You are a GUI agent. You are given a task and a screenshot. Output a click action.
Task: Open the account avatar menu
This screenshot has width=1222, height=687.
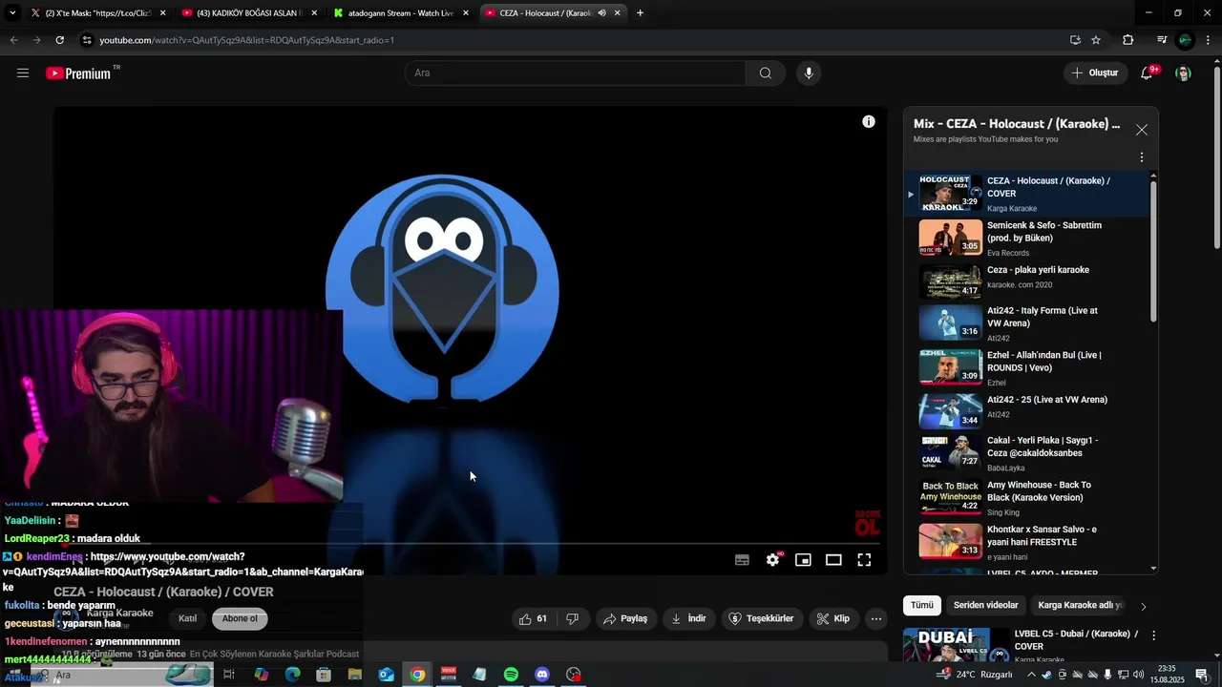[x=1184, y=73]
